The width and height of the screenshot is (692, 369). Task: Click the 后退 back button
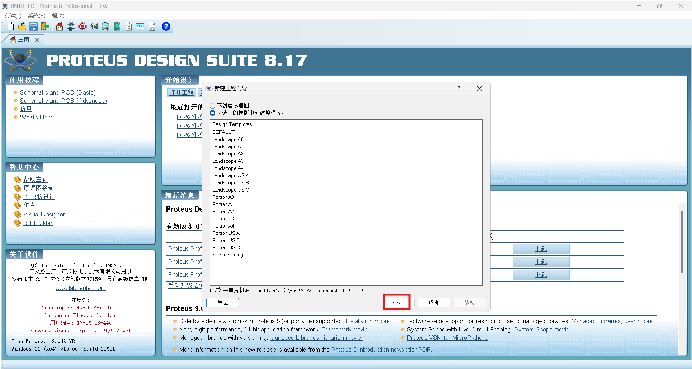coord(223,303)
